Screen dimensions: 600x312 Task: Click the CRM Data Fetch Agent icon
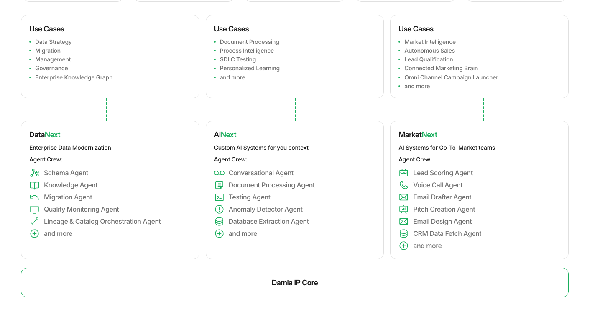(403, 233)
